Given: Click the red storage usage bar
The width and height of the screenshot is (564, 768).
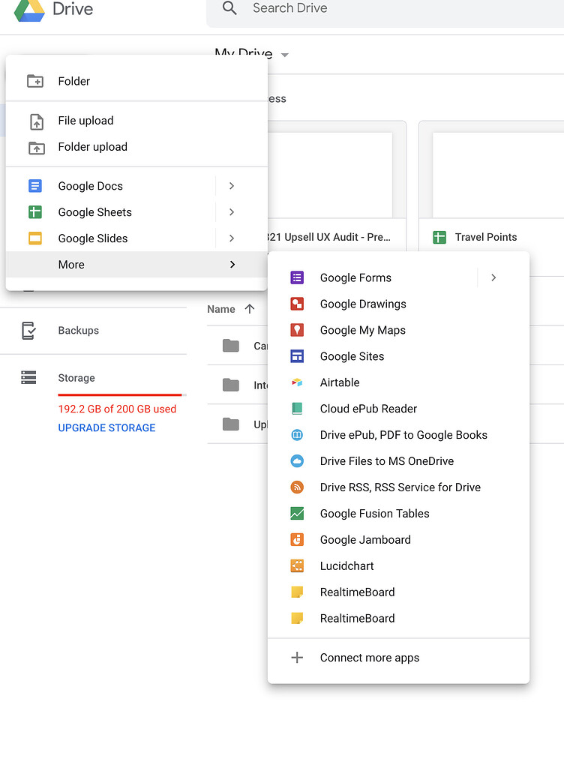Looking at the screenshot, I should [120, 394].
